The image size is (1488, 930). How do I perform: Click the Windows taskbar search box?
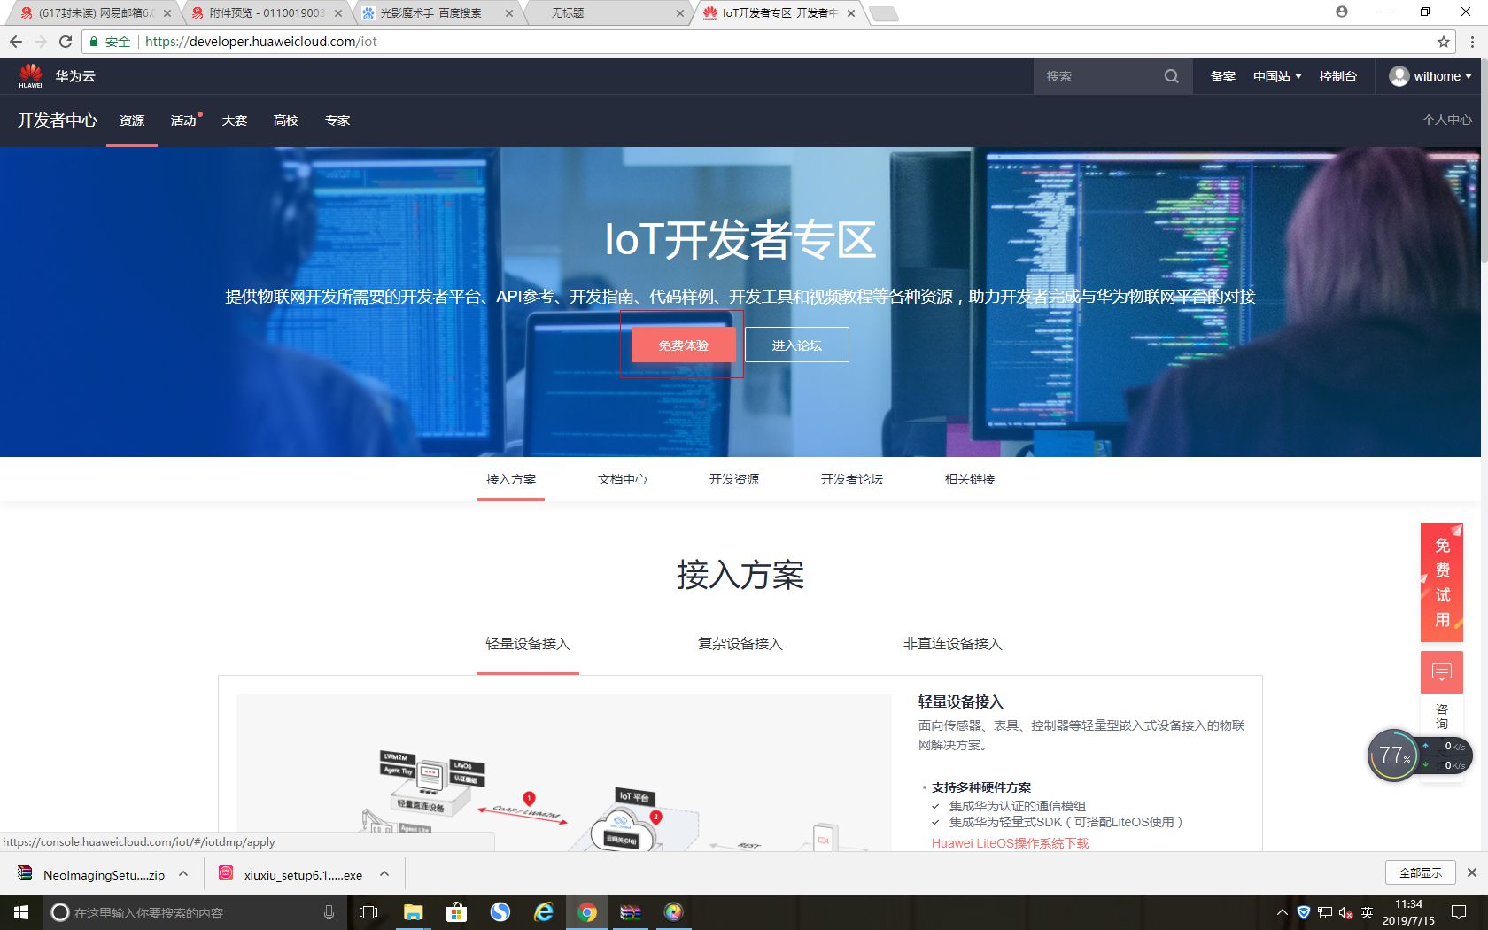[x=193, y=912]
